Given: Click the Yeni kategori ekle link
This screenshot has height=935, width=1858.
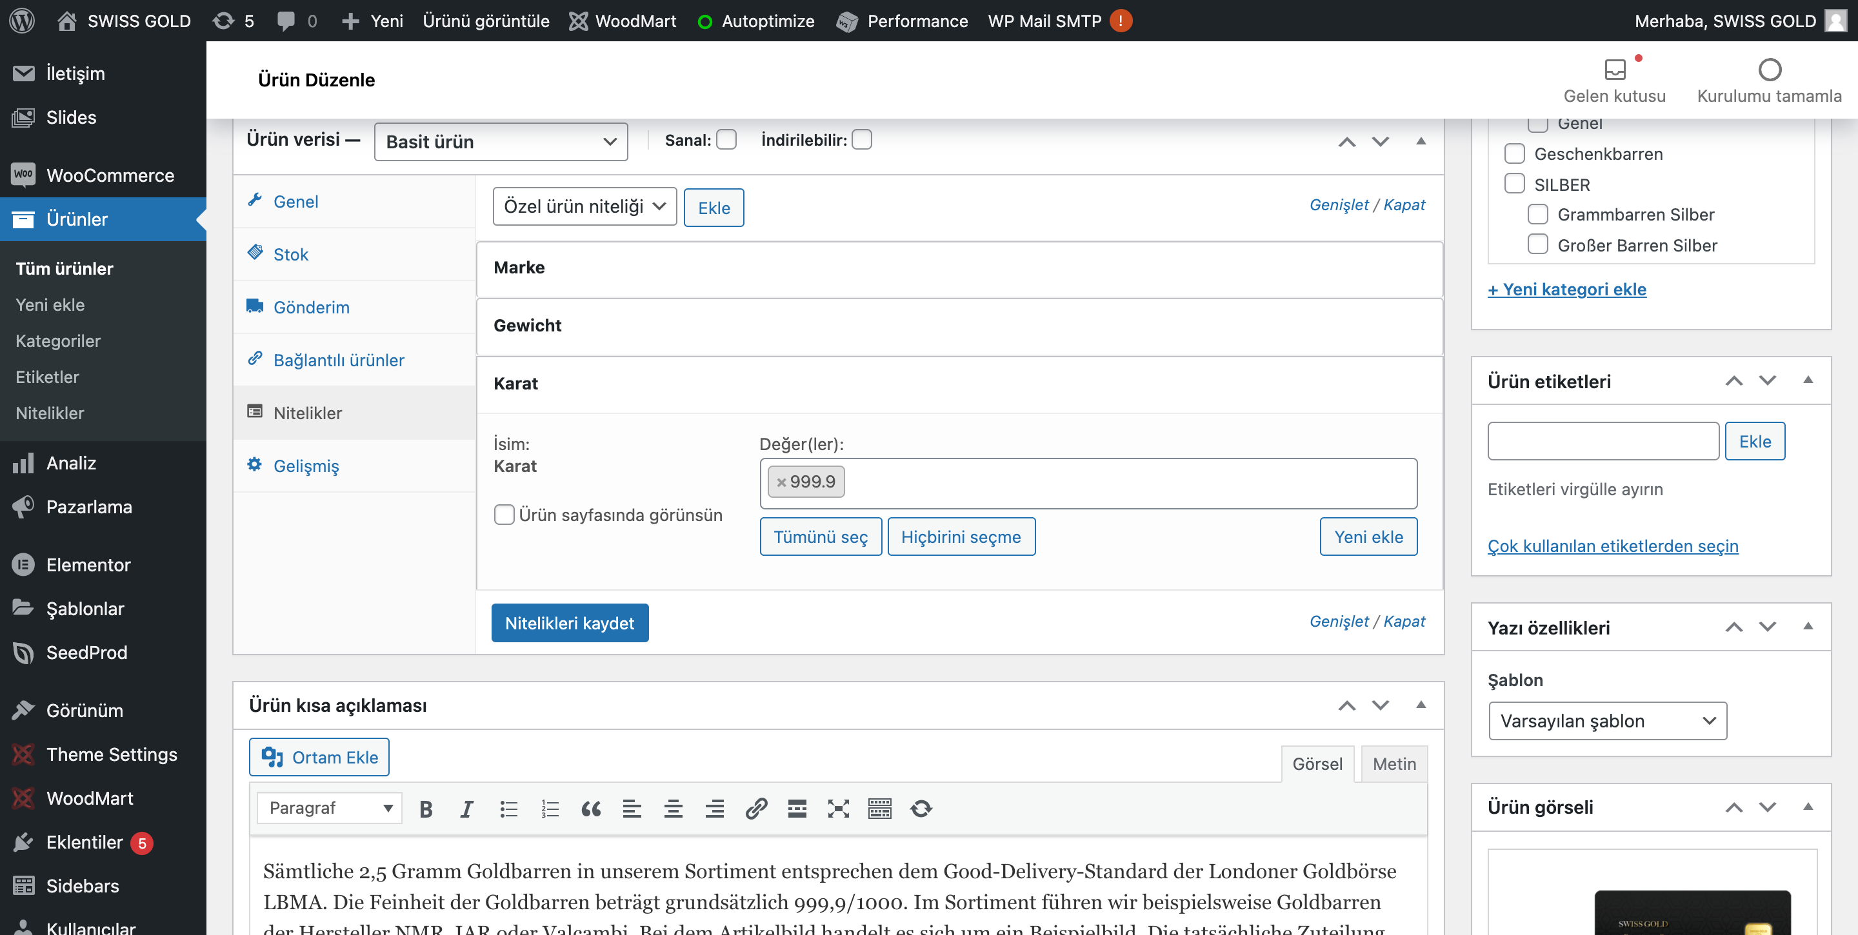Looking at the screenshot, I should click(x=1566, y=289).
